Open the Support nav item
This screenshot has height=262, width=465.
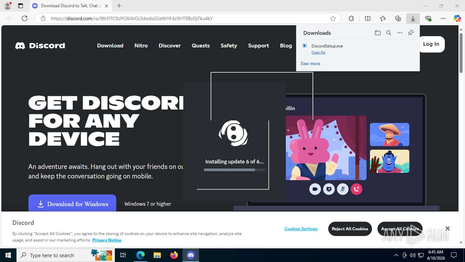click(258, 46)
